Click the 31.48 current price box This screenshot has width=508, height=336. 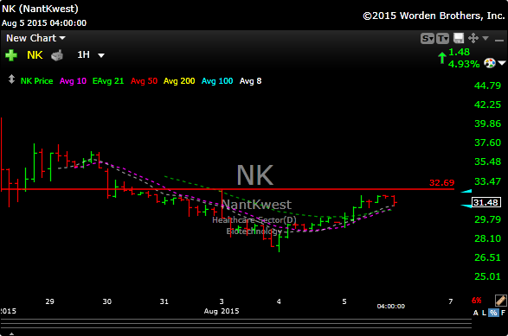[x=486, y=202]
